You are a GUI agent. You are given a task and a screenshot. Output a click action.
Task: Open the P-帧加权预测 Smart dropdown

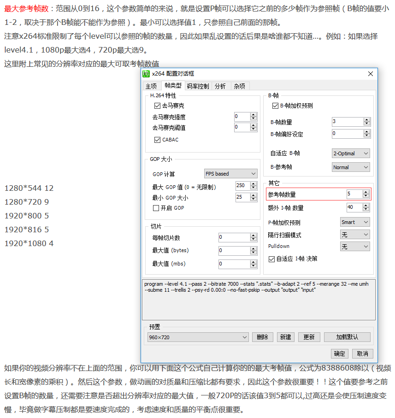pyautogui.click(x=355, y=222)
